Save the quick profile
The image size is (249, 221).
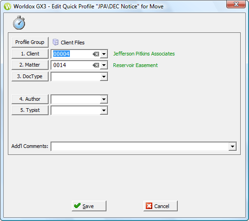89,206
